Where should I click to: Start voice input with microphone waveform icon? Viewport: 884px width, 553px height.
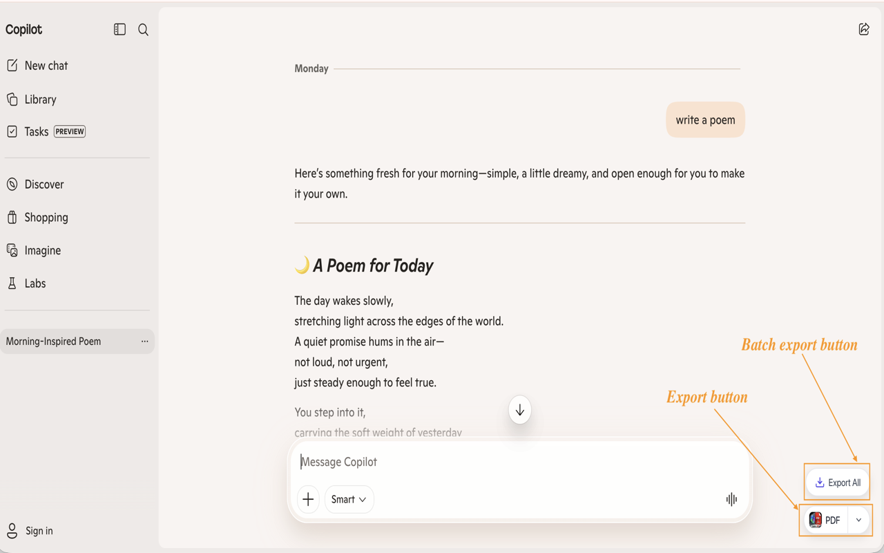[731, 499]
